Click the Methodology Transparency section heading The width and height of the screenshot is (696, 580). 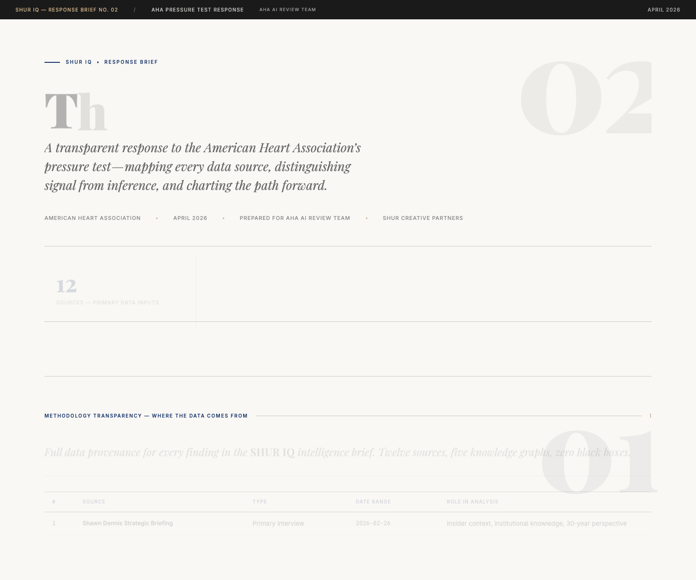(x=146, y=416)
